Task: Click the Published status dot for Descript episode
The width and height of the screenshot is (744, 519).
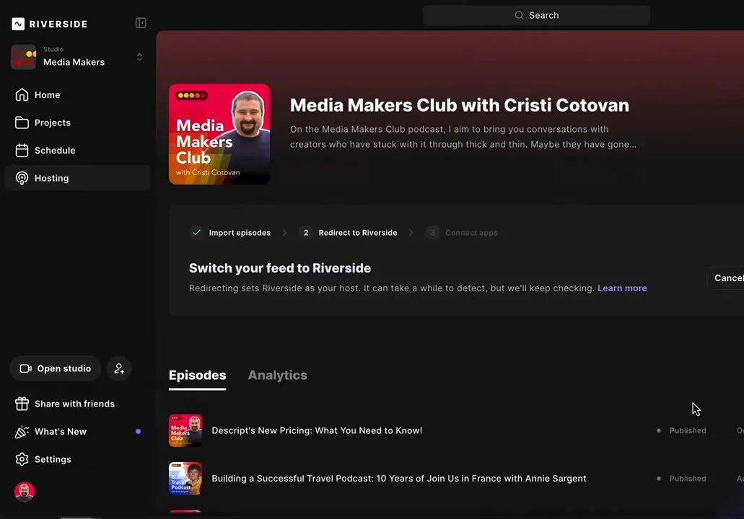Action: point(658,430)
